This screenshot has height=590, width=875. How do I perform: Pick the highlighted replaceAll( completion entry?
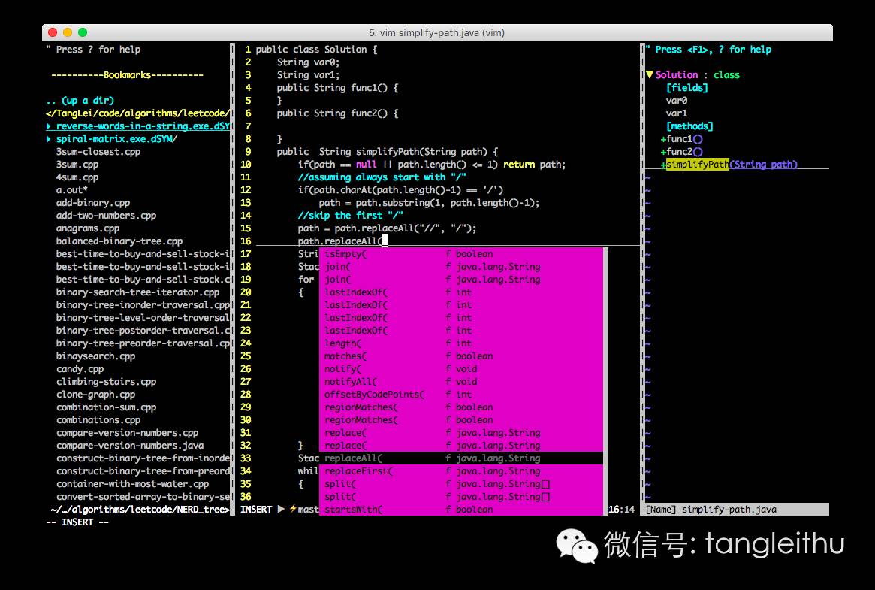point(461,458)
